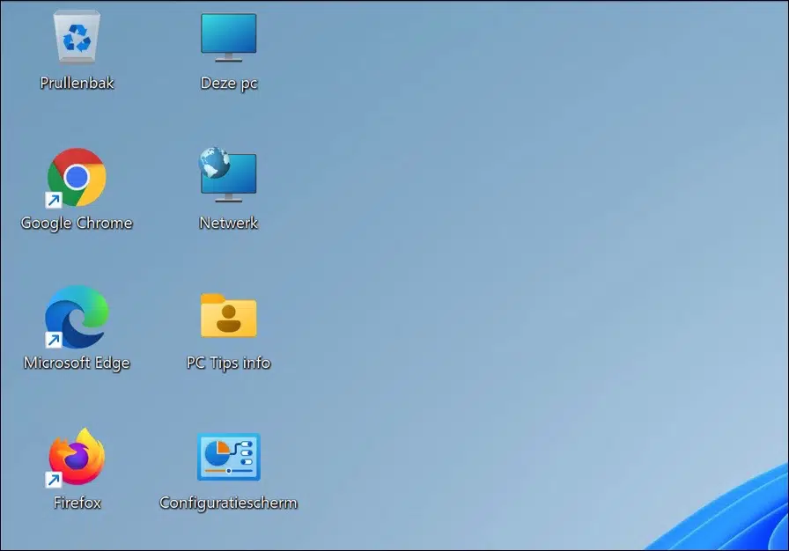
Task: Select the Netwerk globe monitor icon
Action: (228, 174)
